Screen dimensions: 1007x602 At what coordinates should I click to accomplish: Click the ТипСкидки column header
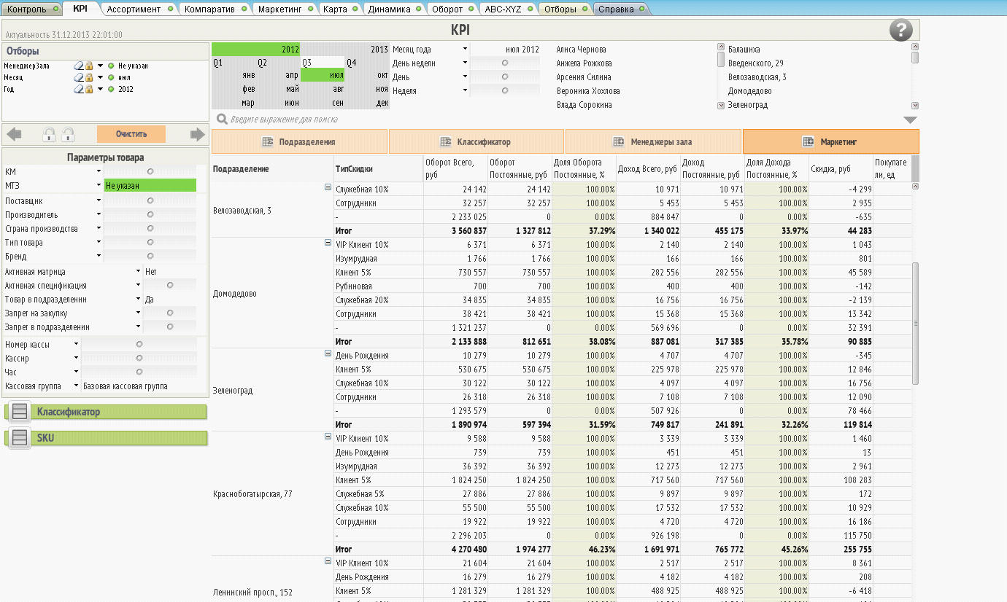pyautogui.click(x=378, y=169)
